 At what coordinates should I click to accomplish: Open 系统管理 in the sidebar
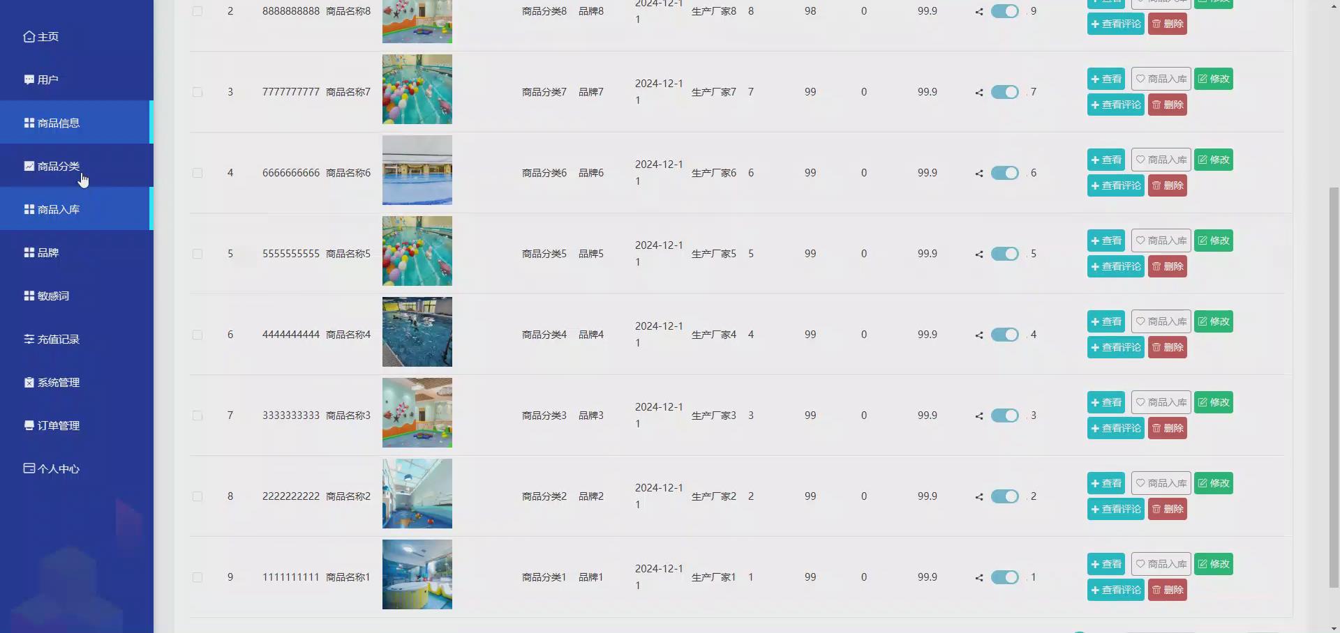77,382
